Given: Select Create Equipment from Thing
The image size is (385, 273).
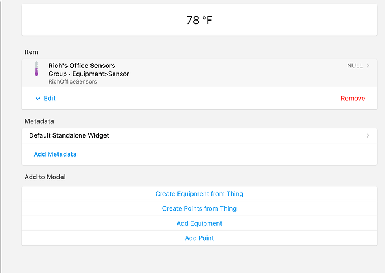Looking at the screenshot, I should (x=199, y=193).
